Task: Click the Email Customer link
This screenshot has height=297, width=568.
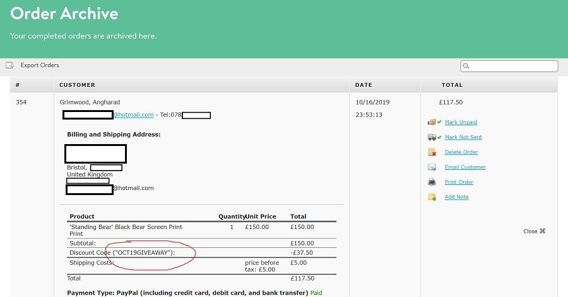Action: (465, 167)
